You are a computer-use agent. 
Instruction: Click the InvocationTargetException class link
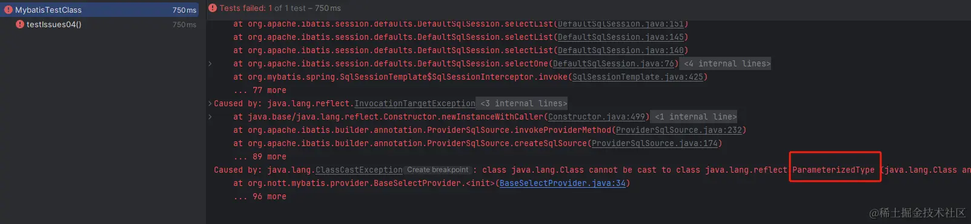click(414, 103)
